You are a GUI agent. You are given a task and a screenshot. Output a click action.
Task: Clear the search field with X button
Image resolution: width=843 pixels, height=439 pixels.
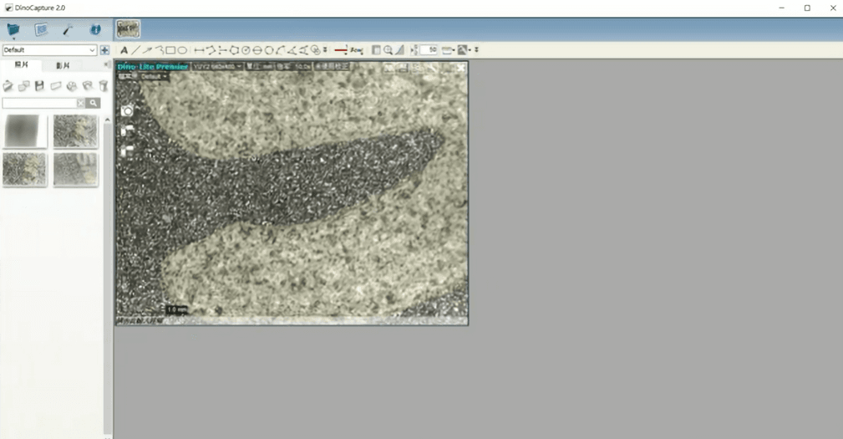(x=80, y=103)
